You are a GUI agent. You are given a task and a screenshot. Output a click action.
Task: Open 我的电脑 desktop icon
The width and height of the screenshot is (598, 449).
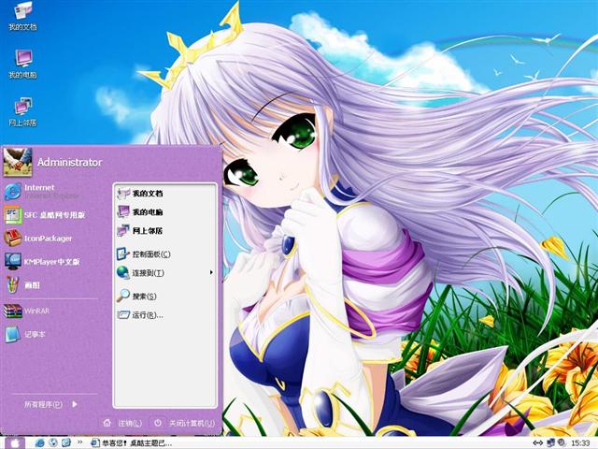click(22, 64)
